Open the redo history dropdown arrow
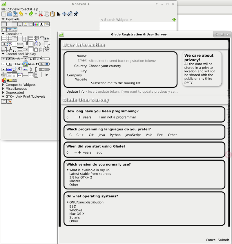 point(36,14)
